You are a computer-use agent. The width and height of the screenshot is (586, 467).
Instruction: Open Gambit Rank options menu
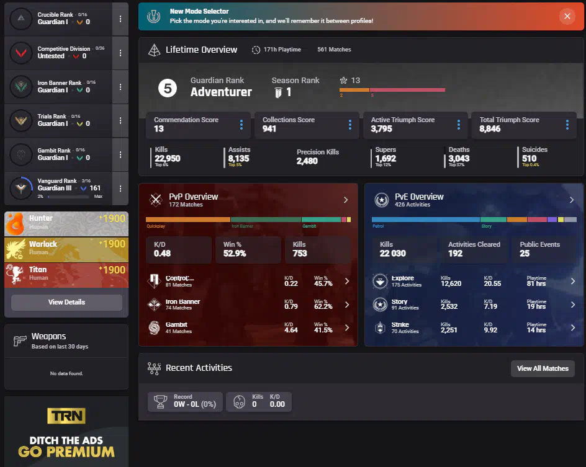coord(120,154)
